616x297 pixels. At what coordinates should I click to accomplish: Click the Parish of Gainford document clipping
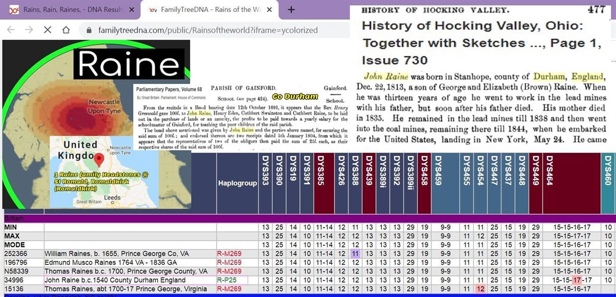pyautogui.click(x=241, y=117)
